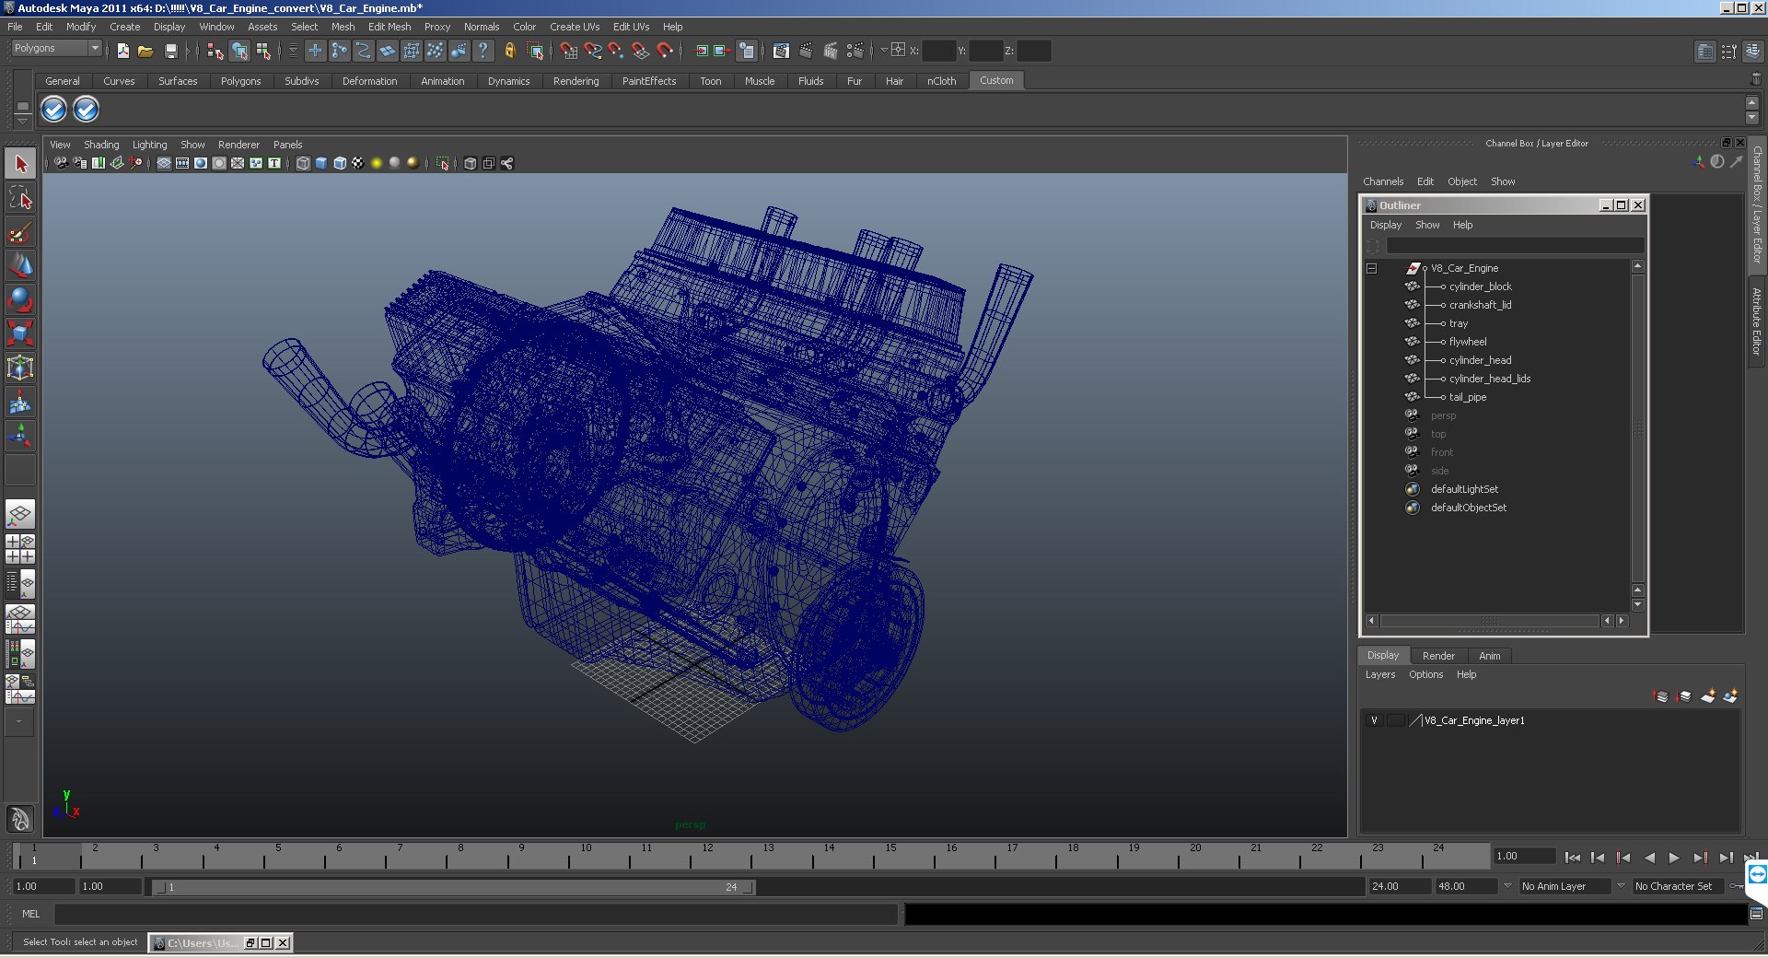Click the Open Scene folder icon
Viewport: 1768px width, 958px height.
[x=145, y=51]
